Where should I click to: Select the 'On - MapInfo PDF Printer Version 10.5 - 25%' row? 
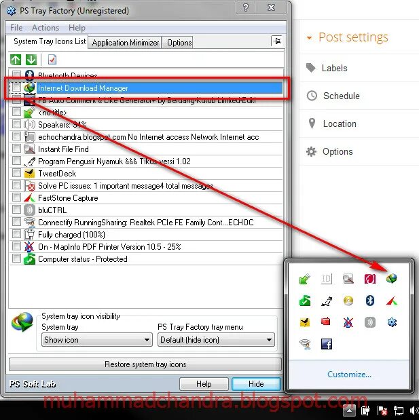pos(147,247)
